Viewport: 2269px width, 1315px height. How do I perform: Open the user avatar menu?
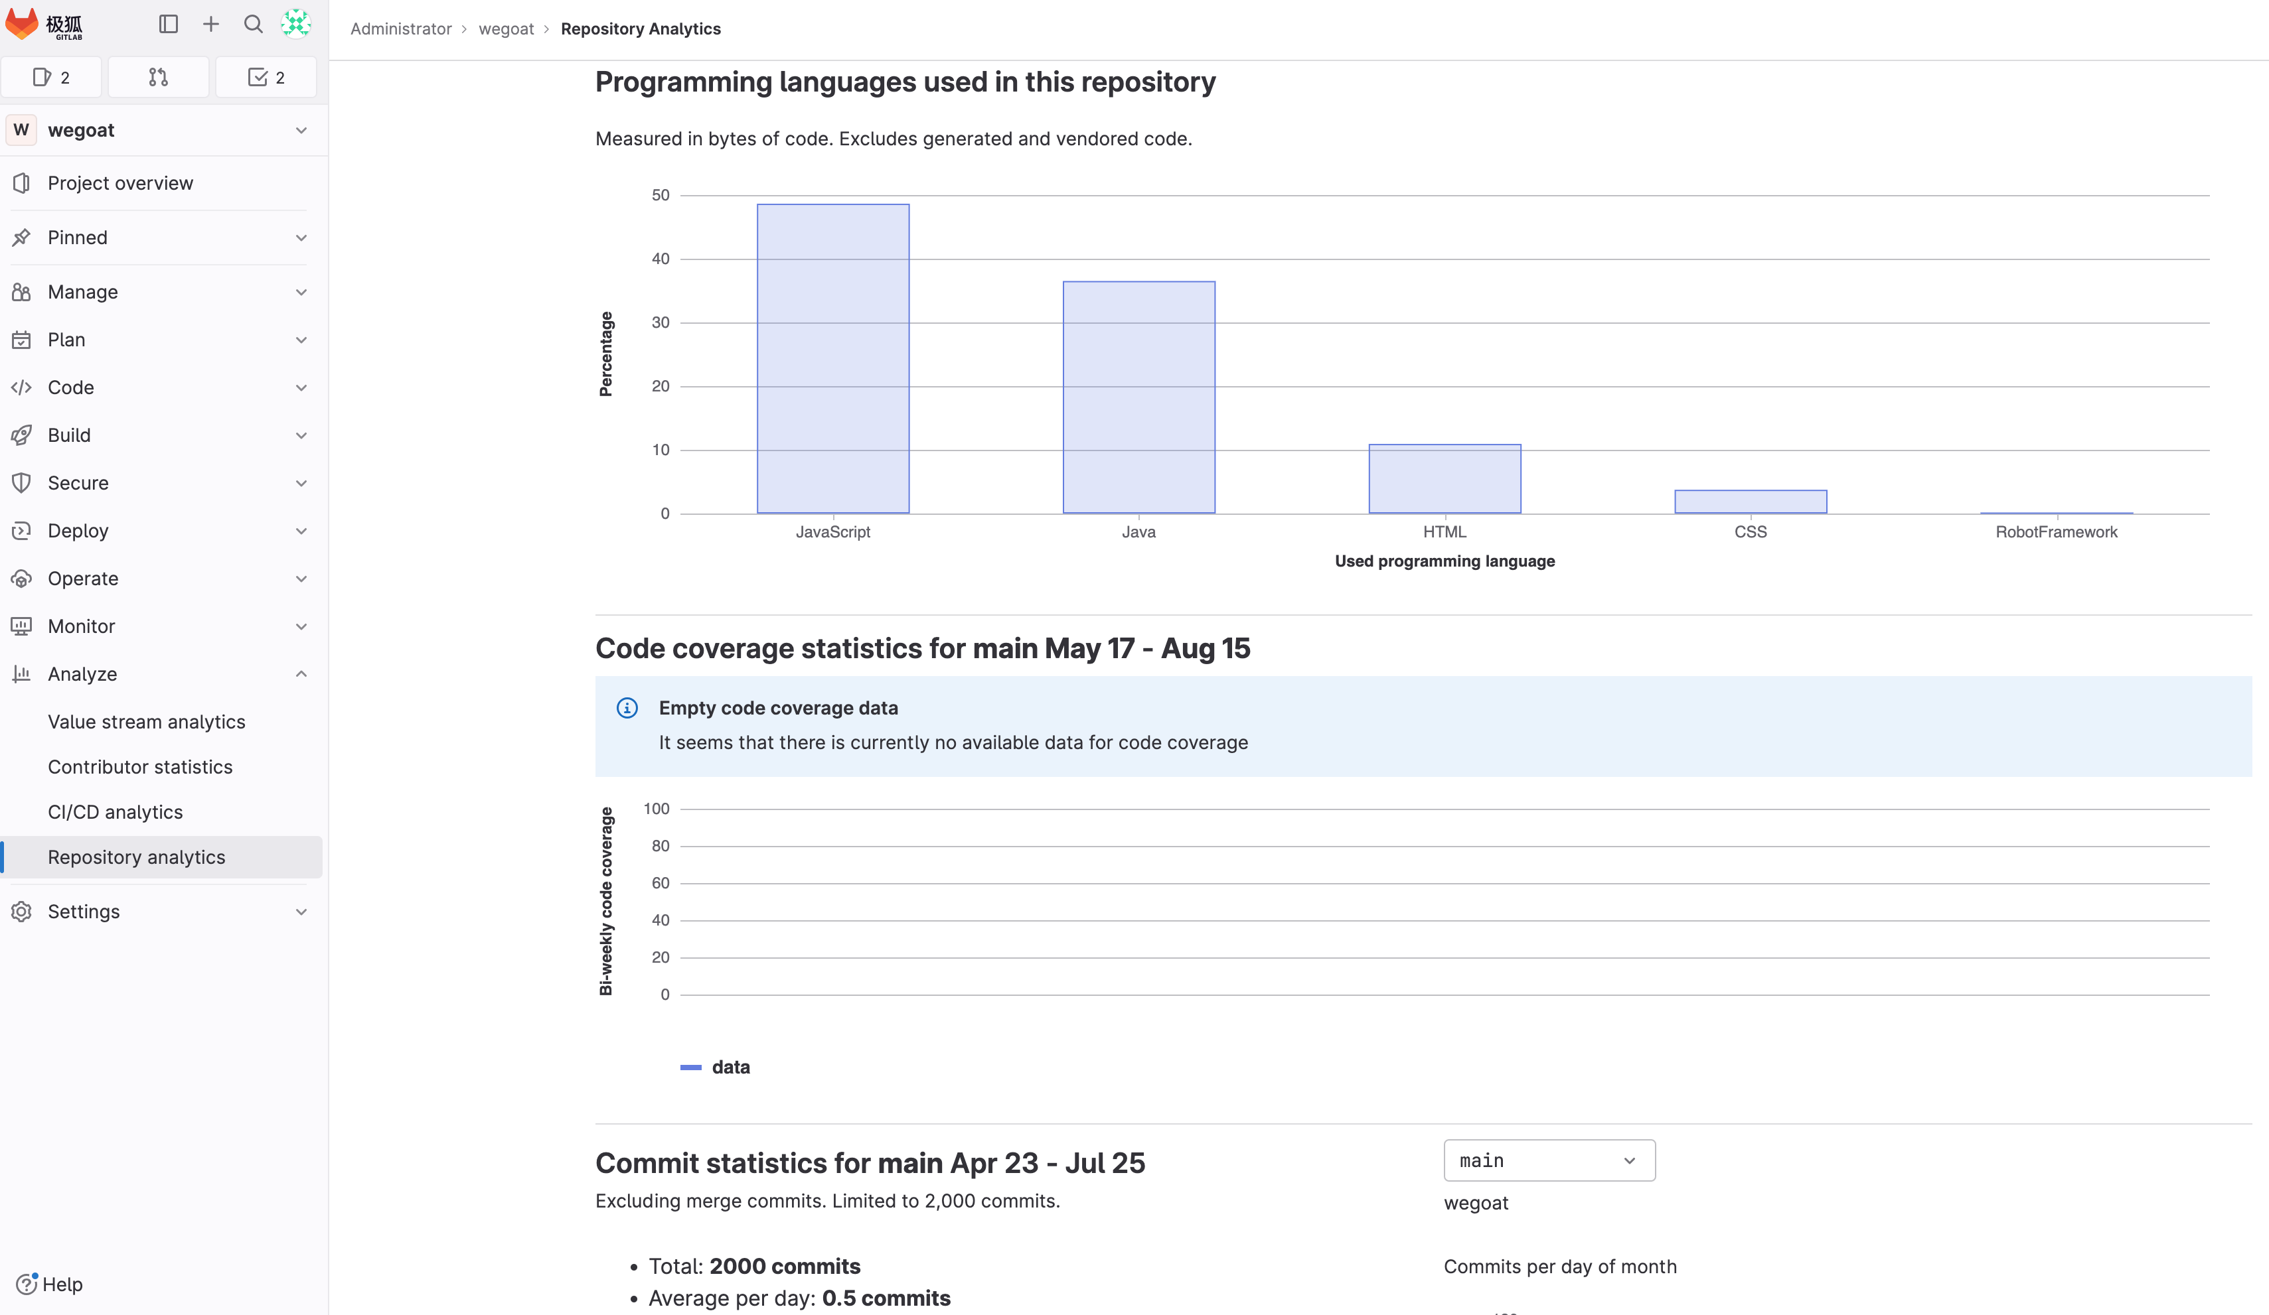295,25
